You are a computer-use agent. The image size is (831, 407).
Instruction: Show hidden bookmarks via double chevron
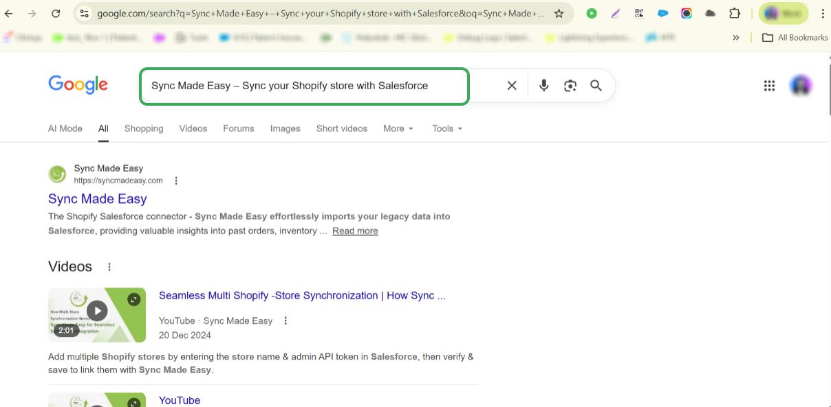[736, 38]
